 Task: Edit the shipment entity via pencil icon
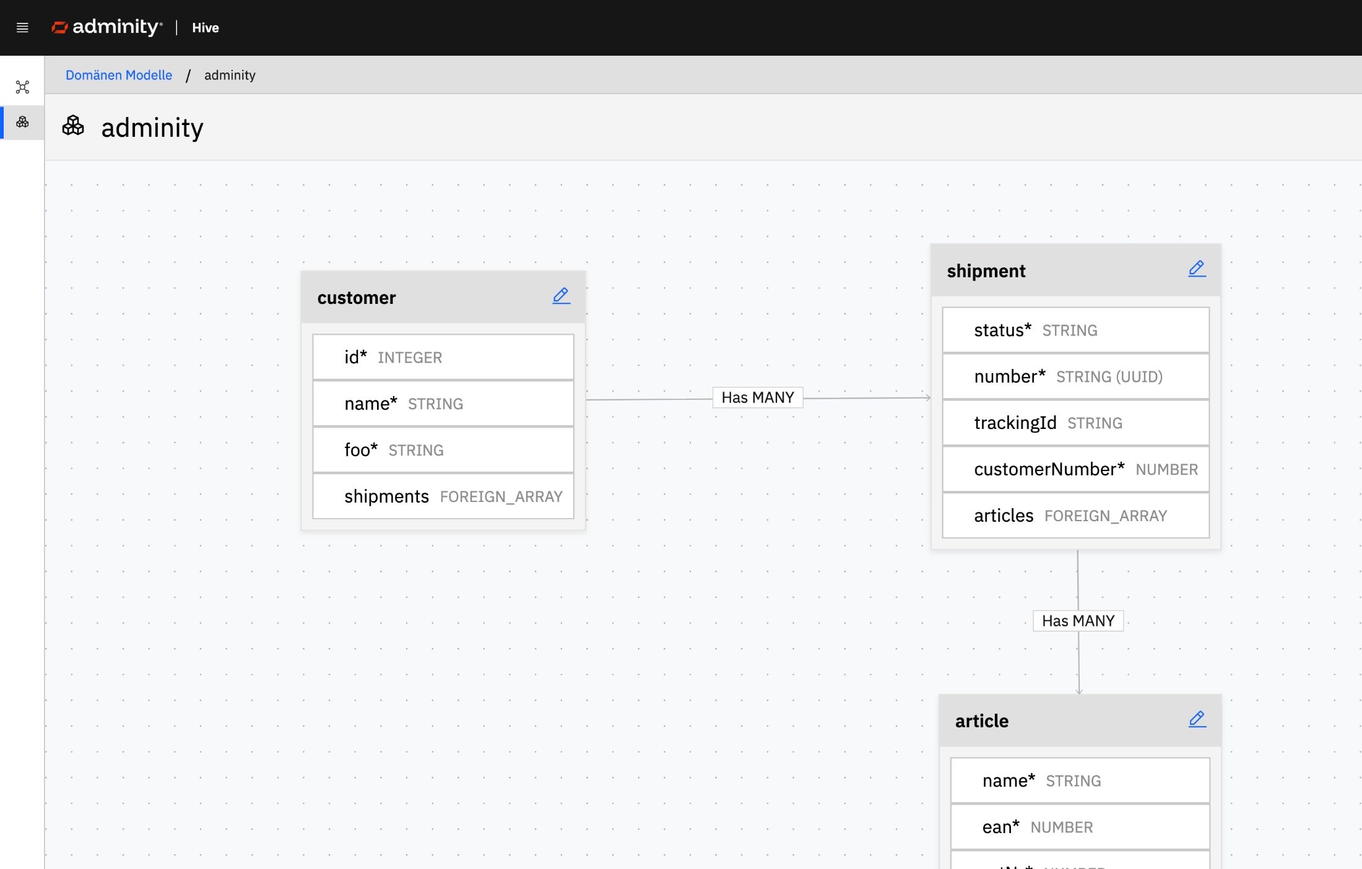[x=1197, y=269]
